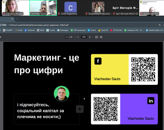Click the Facebook icon on the yellow card

point(98,61)
